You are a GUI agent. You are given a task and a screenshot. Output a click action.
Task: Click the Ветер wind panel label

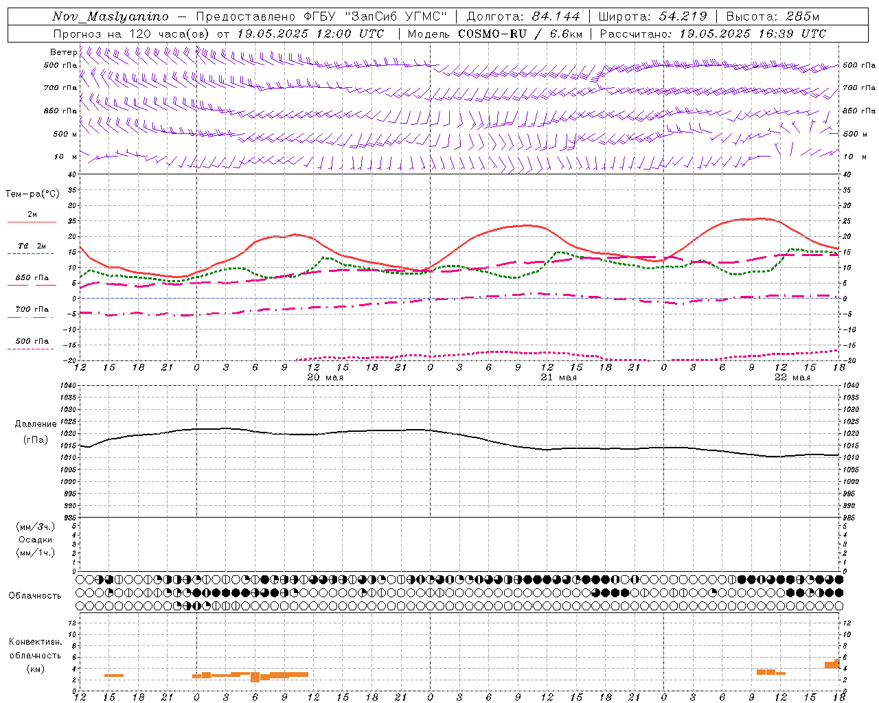click(63, 52)
